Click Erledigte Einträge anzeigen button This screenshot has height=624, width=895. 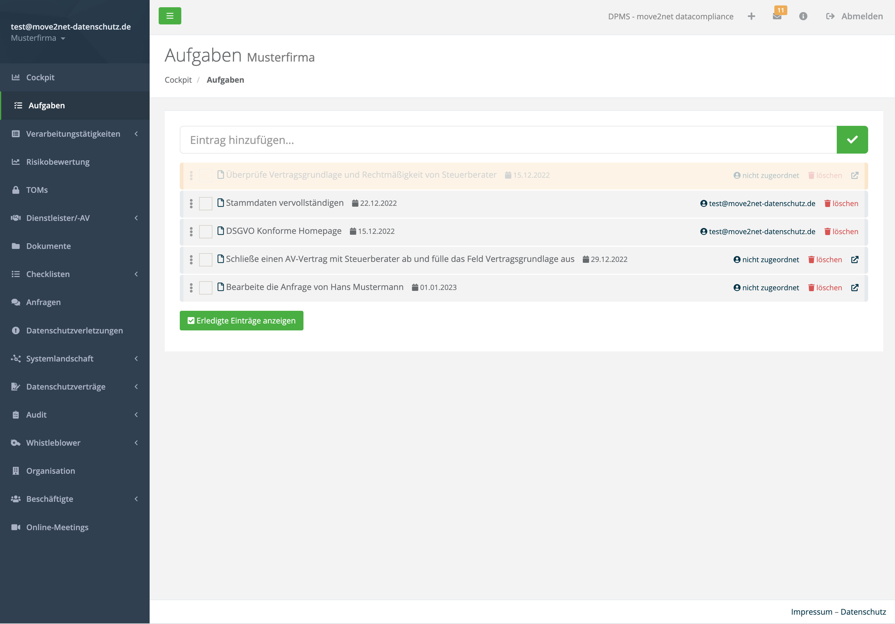coord(241,320)
